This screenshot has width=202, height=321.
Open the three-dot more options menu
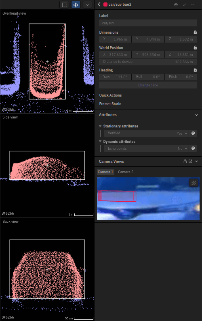[193, 4]
